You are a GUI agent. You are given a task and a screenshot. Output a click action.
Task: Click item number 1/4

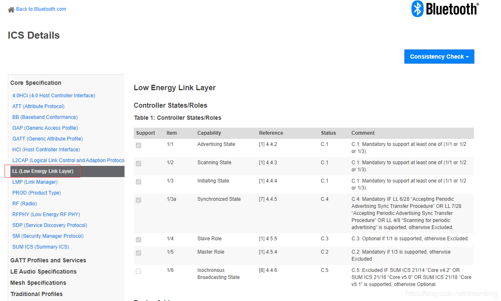(170, 239)
